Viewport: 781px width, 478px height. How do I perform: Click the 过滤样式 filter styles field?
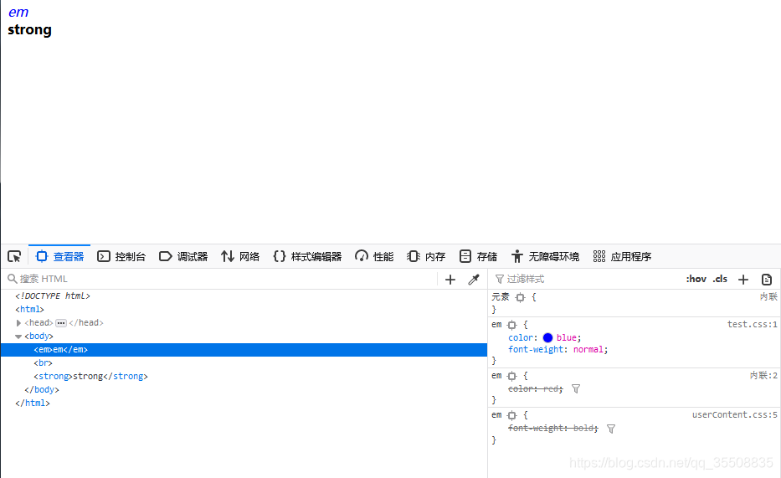pos(585,279)
